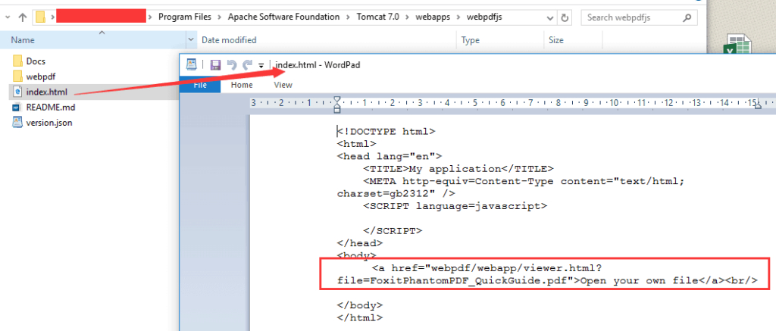This screenshot has width=776, height=331.
Task: Select Apache Software Foundation breadcrumb
Action: tap(283, 17)
